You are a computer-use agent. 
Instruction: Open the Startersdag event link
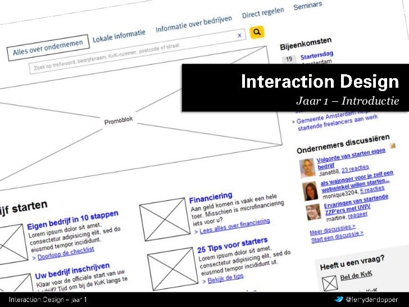[x=317, y=55]
